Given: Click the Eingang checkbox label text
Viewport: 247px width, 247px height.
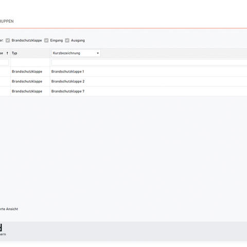Looking at the screenshot, I should (57, 41).
